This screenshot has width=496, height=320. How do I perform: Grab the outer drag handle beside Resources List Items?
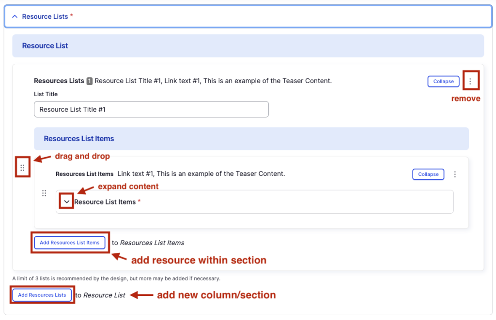pos(22,167)
